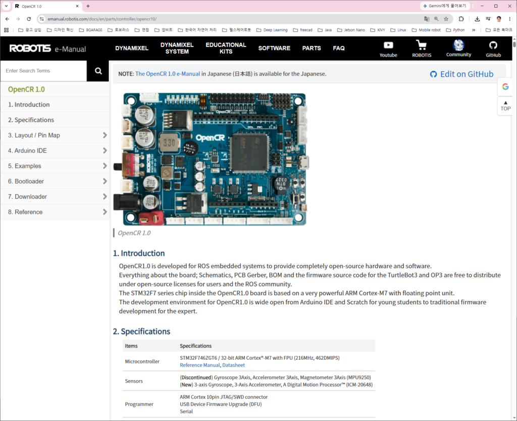
Task: Show more bookmarks with double chevron
Action: tap(474, 30)
